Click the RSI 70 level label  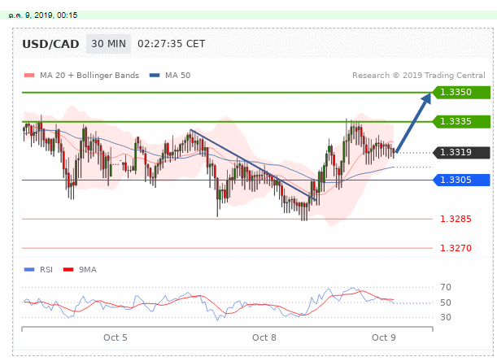point(446,287)
